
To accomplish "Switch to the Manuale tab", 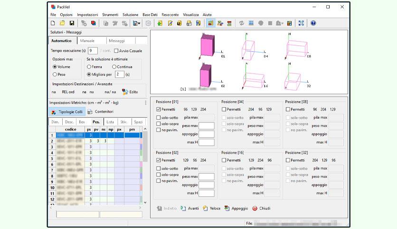I will click(x=87, y=41).
